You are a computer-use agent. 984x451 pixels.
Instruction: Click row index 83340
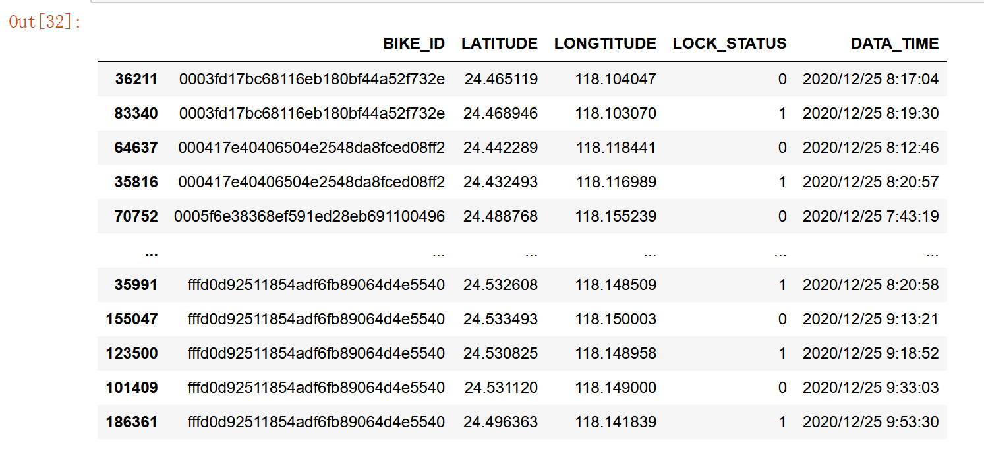pos(136,113)
